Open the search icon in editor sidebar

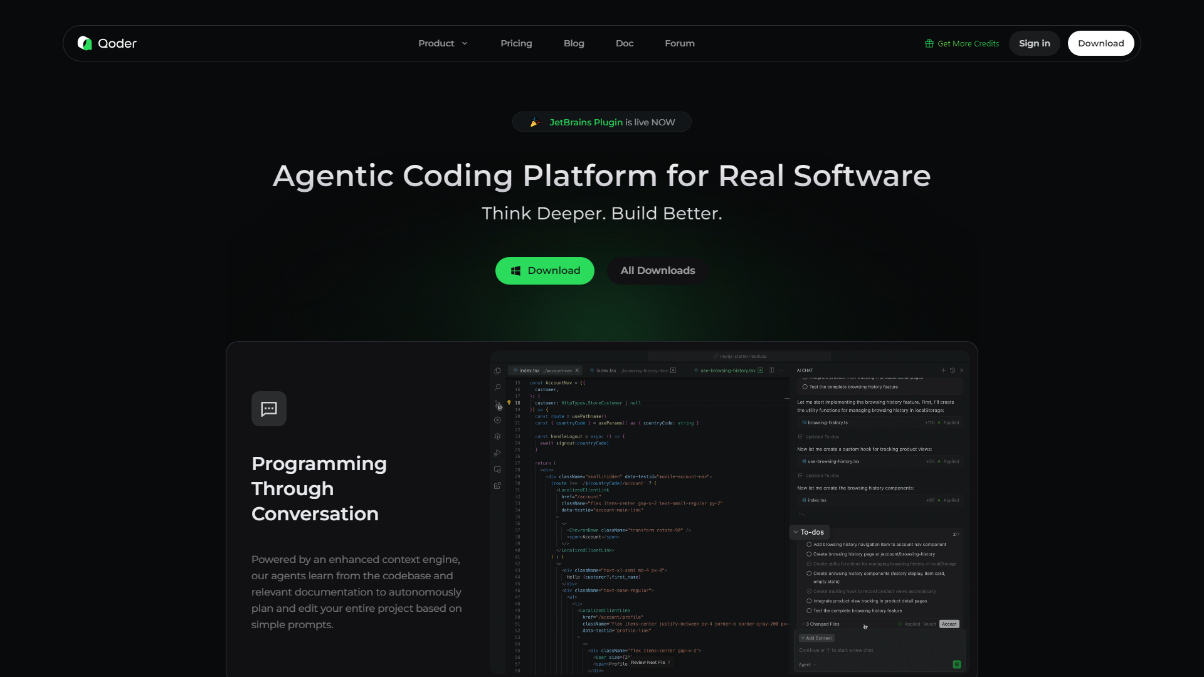pyautogui.click(x=498, y=387)
